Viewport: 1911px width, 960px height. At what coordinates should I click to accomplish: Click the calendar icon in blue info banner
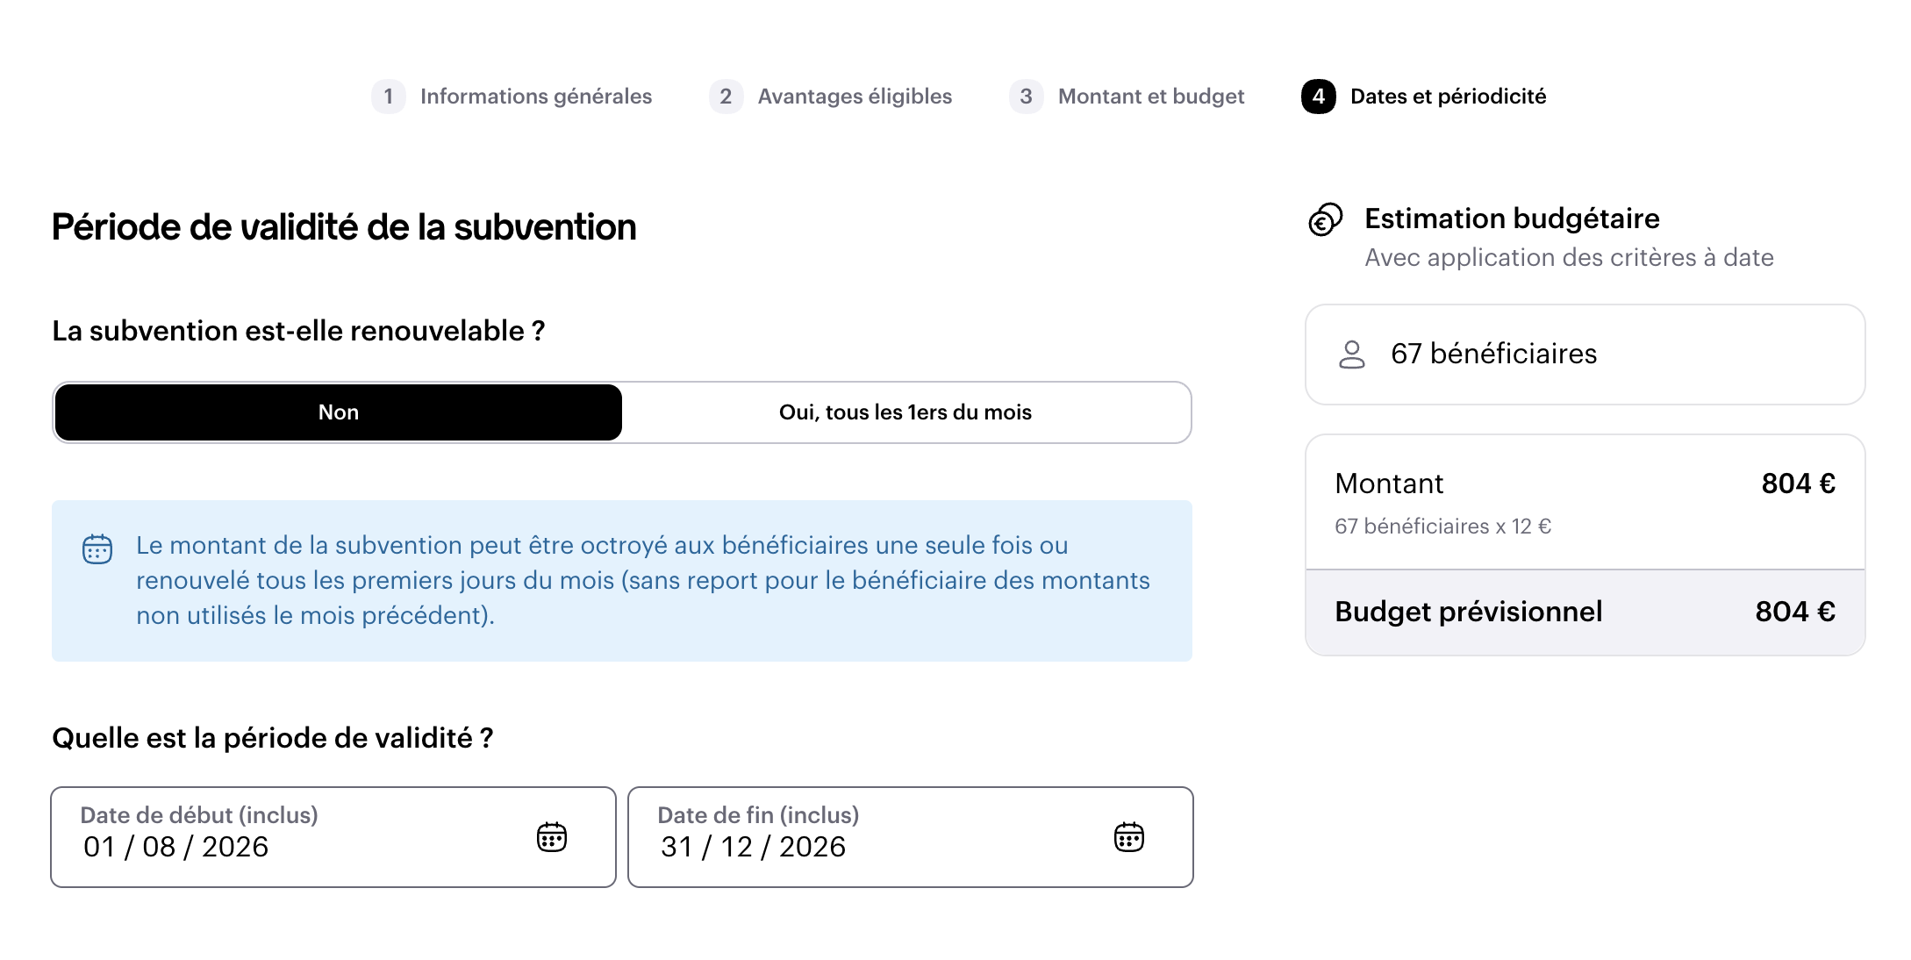tap(97, 549)
